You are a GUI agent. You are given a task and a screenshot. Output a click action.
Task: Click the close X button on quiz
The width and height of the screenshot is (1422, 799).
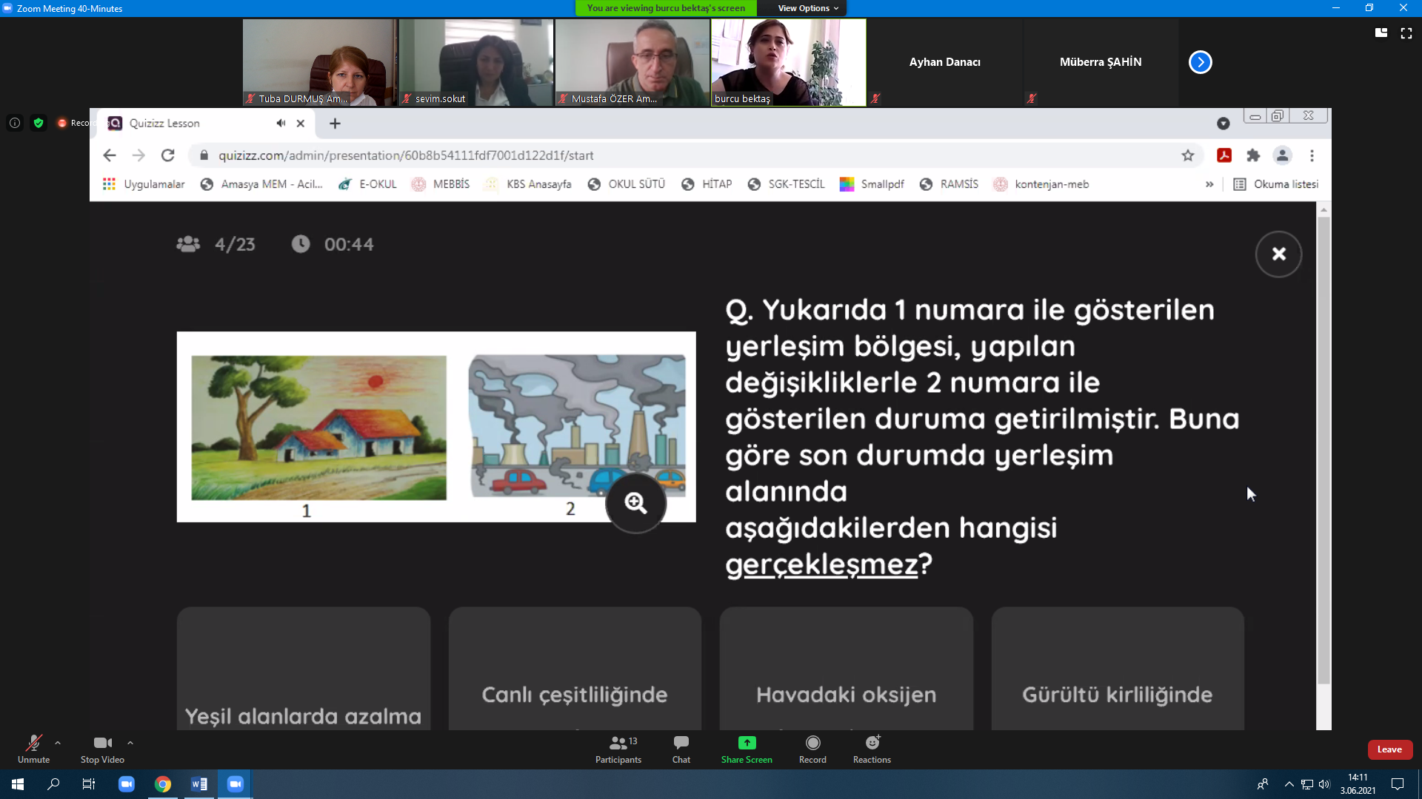pos(1278,254)
